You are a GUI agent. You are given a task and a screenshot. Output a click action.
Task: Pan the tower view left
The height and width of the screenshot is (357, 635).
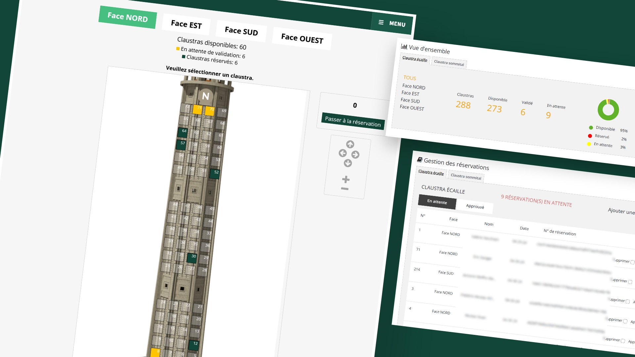point(343,153)
